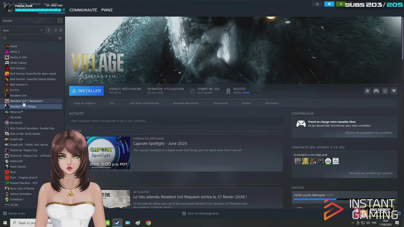Select Returnal in the library list

[x=32, y=112]
